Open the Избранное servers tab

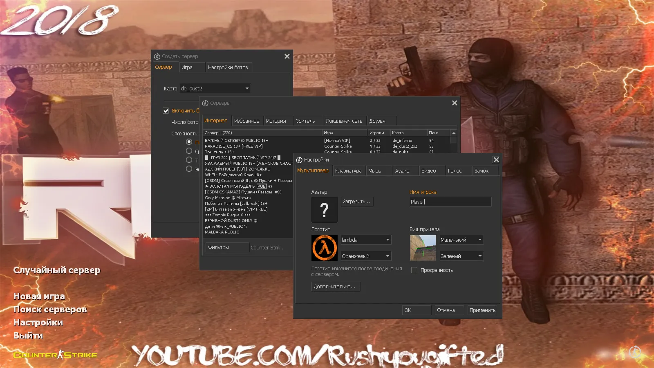[x=246, y=121]
